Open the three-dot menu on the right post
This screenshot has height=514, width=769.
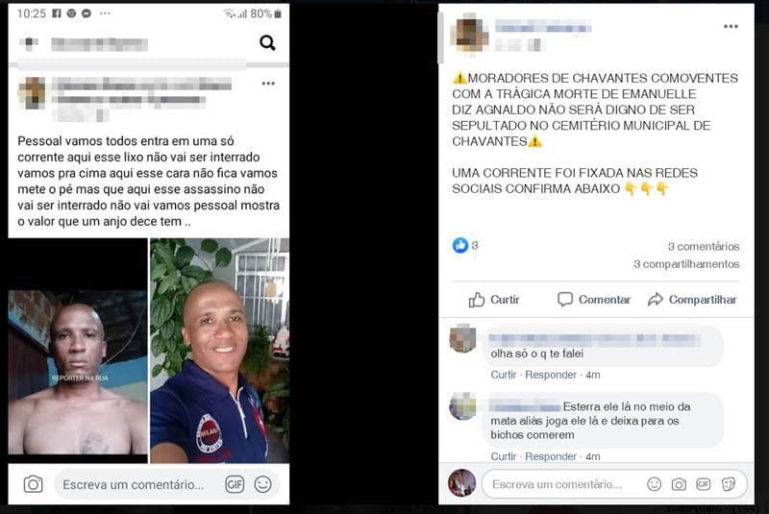(x=731, y=27)
